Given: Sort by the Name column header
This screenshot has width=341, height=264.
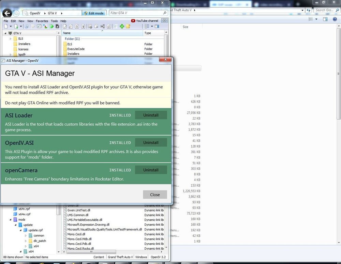Looking at the screenshot, I should point(102,33).
